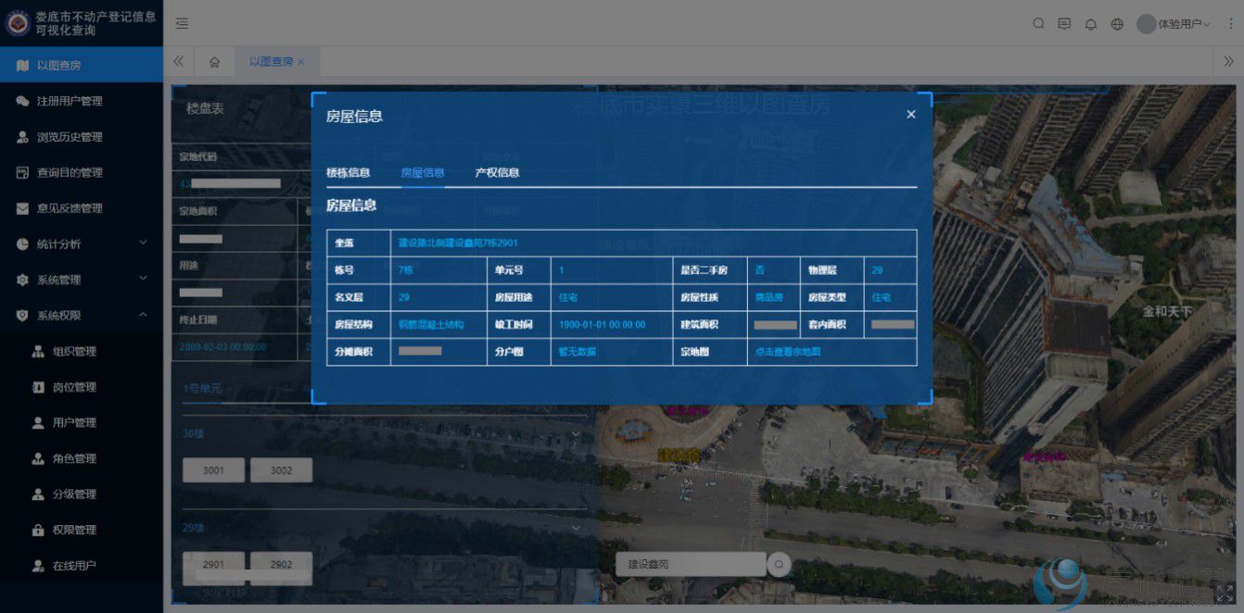
Task: Click the address 建设路北侧建设鑫苑7栋2901
Action: pos(458,243)
